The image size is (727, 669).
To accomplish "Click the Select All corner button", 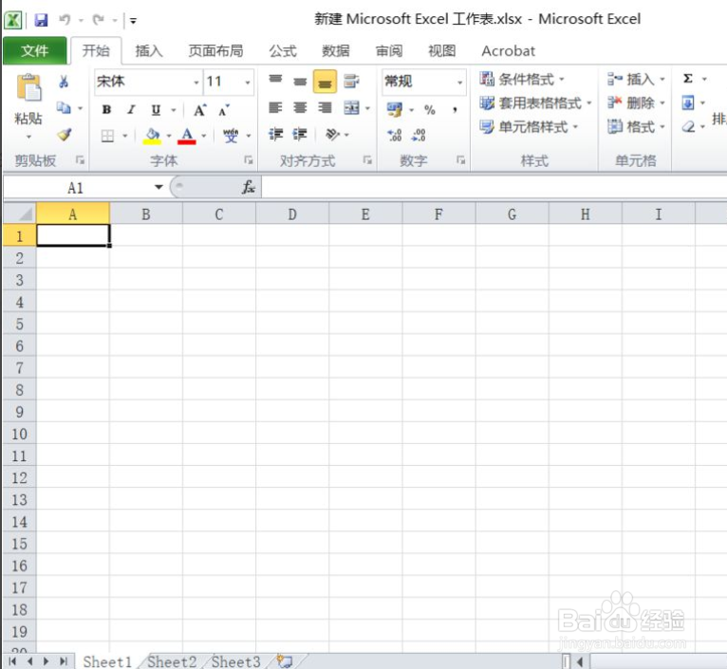I will point(20,214).
